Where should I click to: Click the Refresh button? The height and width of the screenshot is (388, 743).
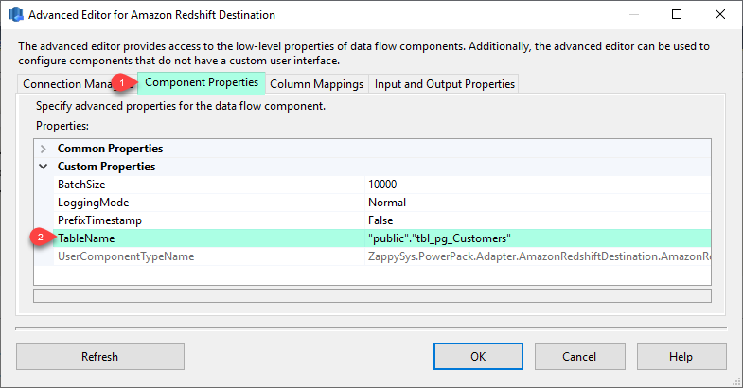pyautogui.click(x=100, y=356)
